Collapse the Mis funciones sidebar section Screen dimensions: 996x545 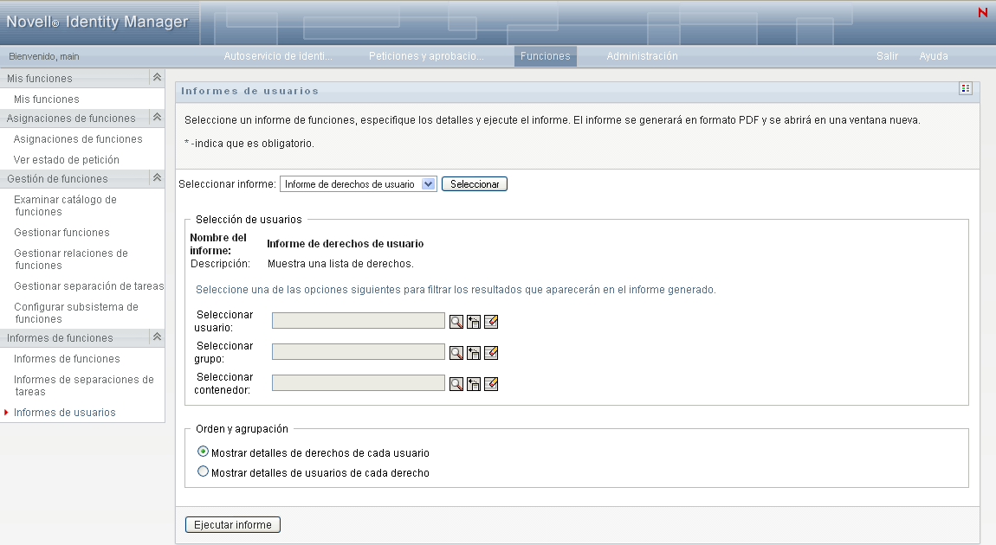tap(157, 77)
